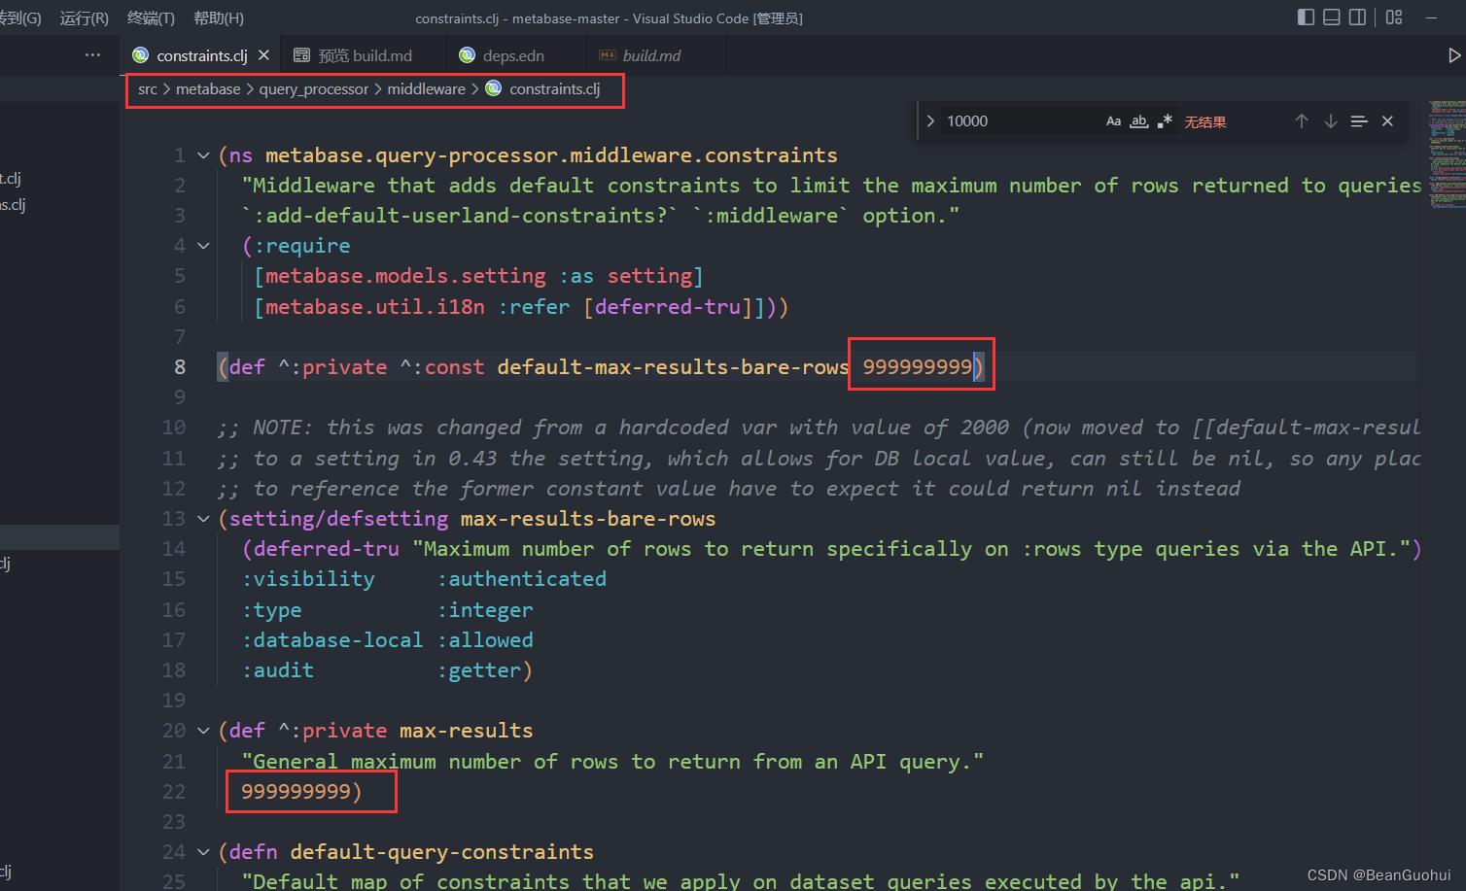Screen dimensions: 1466x891
Task: Toggle bottom panel layout icon
Action: coord(1332,17)
